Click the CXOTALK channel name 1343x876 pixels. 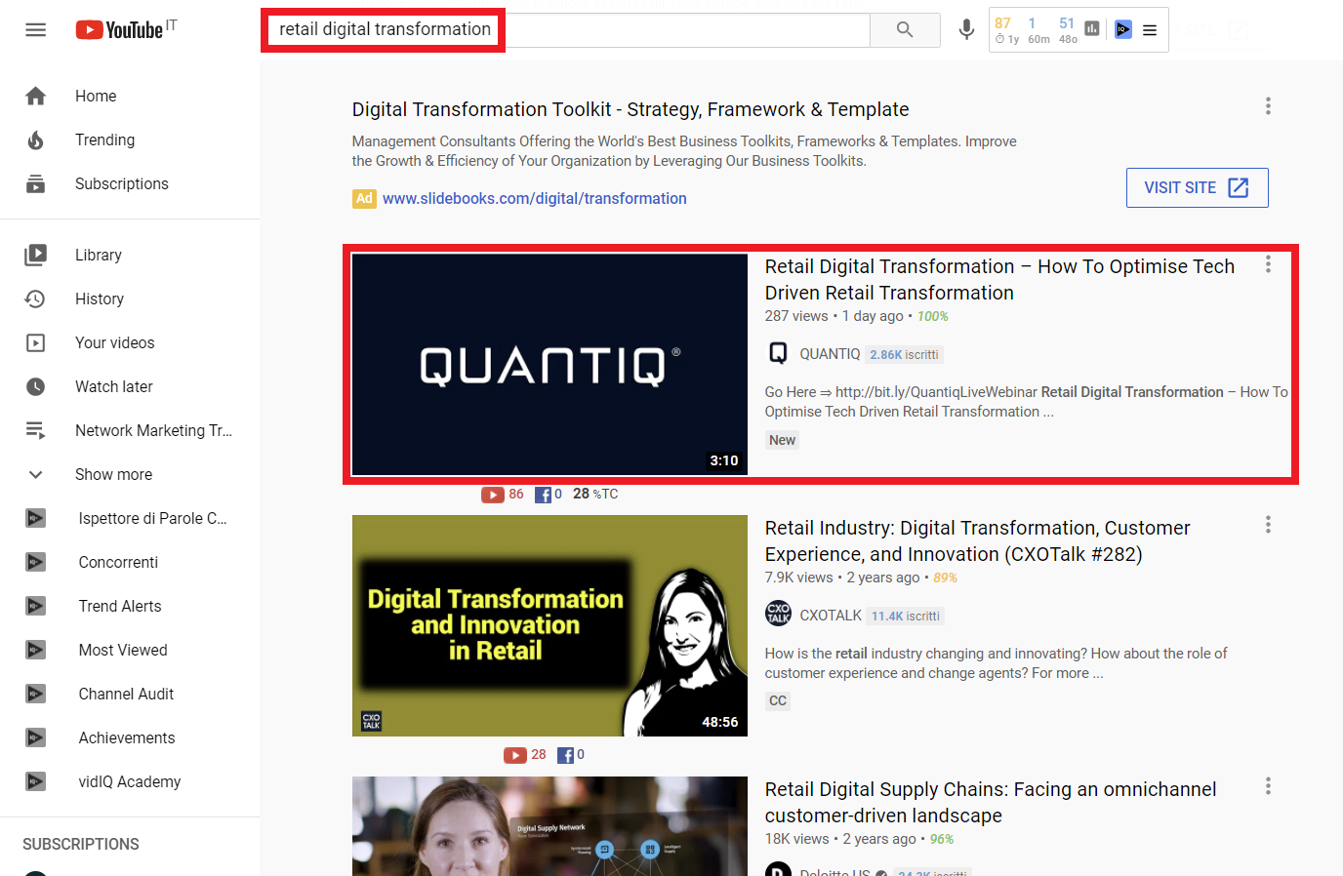(831, 616)
